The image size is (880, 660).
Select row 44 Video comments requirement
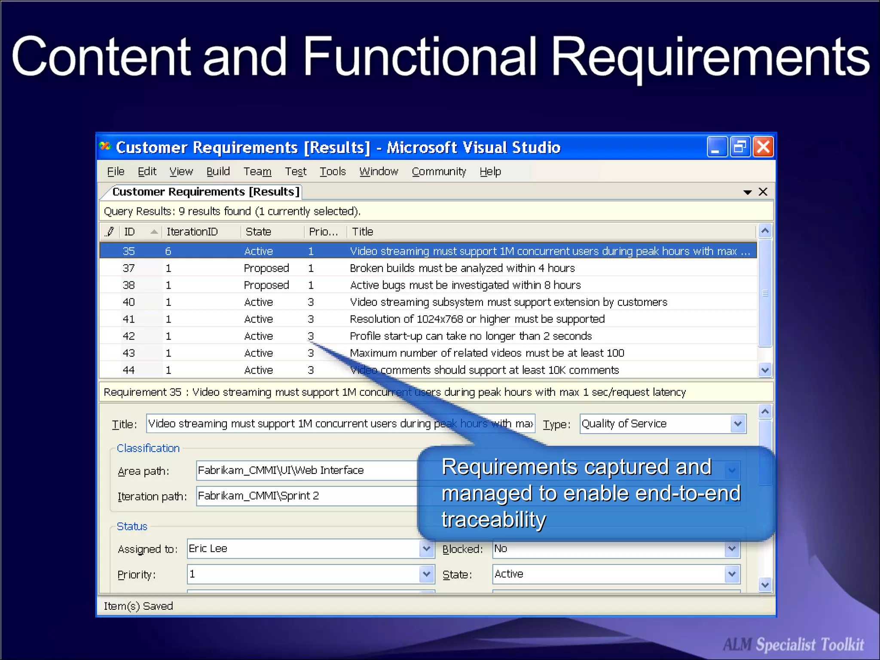click(428, 370)
